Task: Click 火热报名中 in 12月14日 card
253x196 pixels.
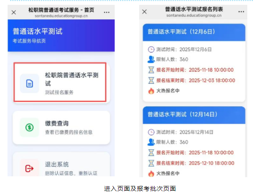Action: pos(168,173)
